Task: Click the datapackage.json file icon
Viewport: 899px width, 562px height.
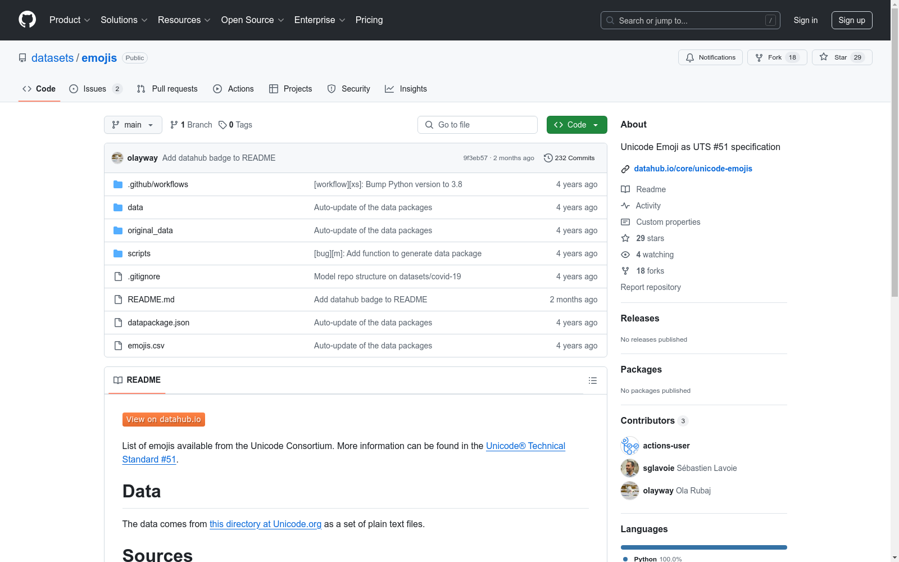Action: [x=118, y=323]
